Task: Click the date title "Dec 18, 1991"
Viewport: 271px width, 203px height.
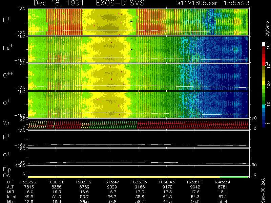Action: point(59,3)
